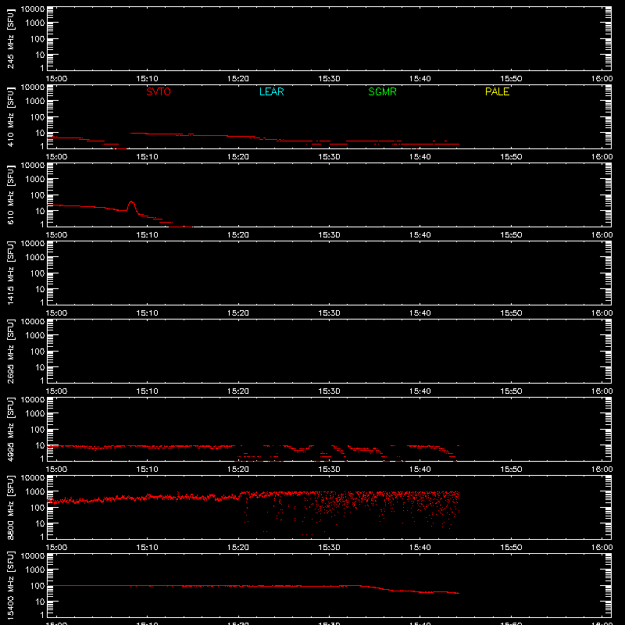Screen dimensions: 625x625
Task: Click 15:30 label below the 1415 MHz panel
Action: coord(329,313)
